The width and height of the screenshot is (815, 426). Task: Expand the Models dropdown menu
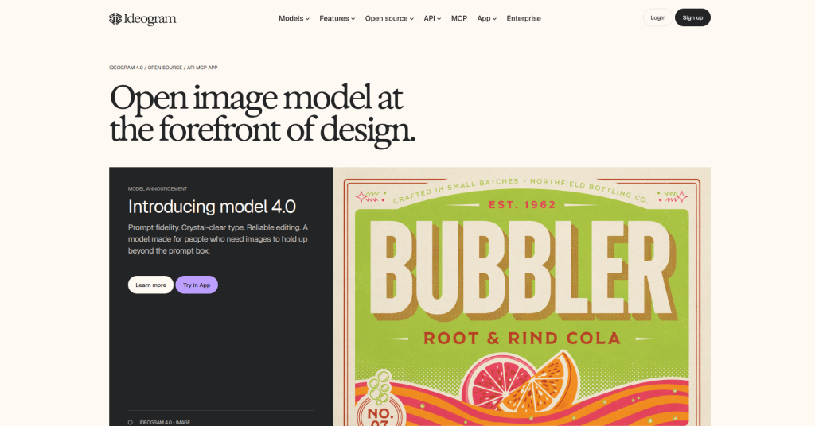(x=294, y=19)
